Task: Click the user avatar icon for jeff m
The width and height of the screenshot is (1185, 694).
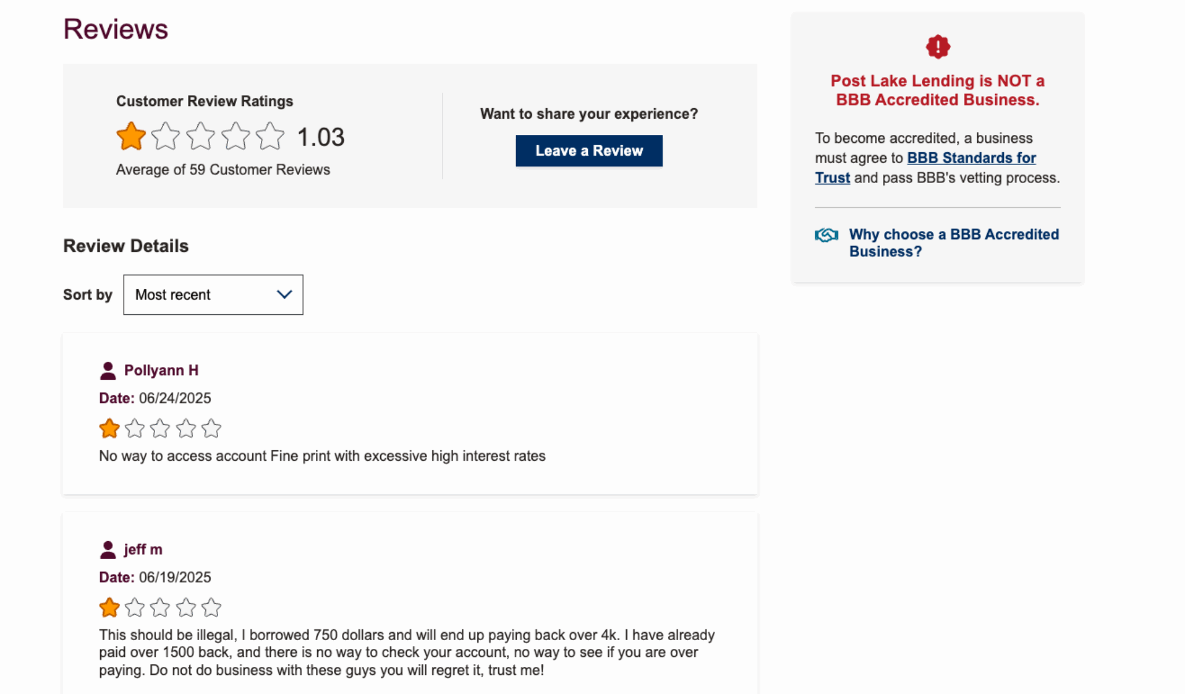Action: [108, 549]
